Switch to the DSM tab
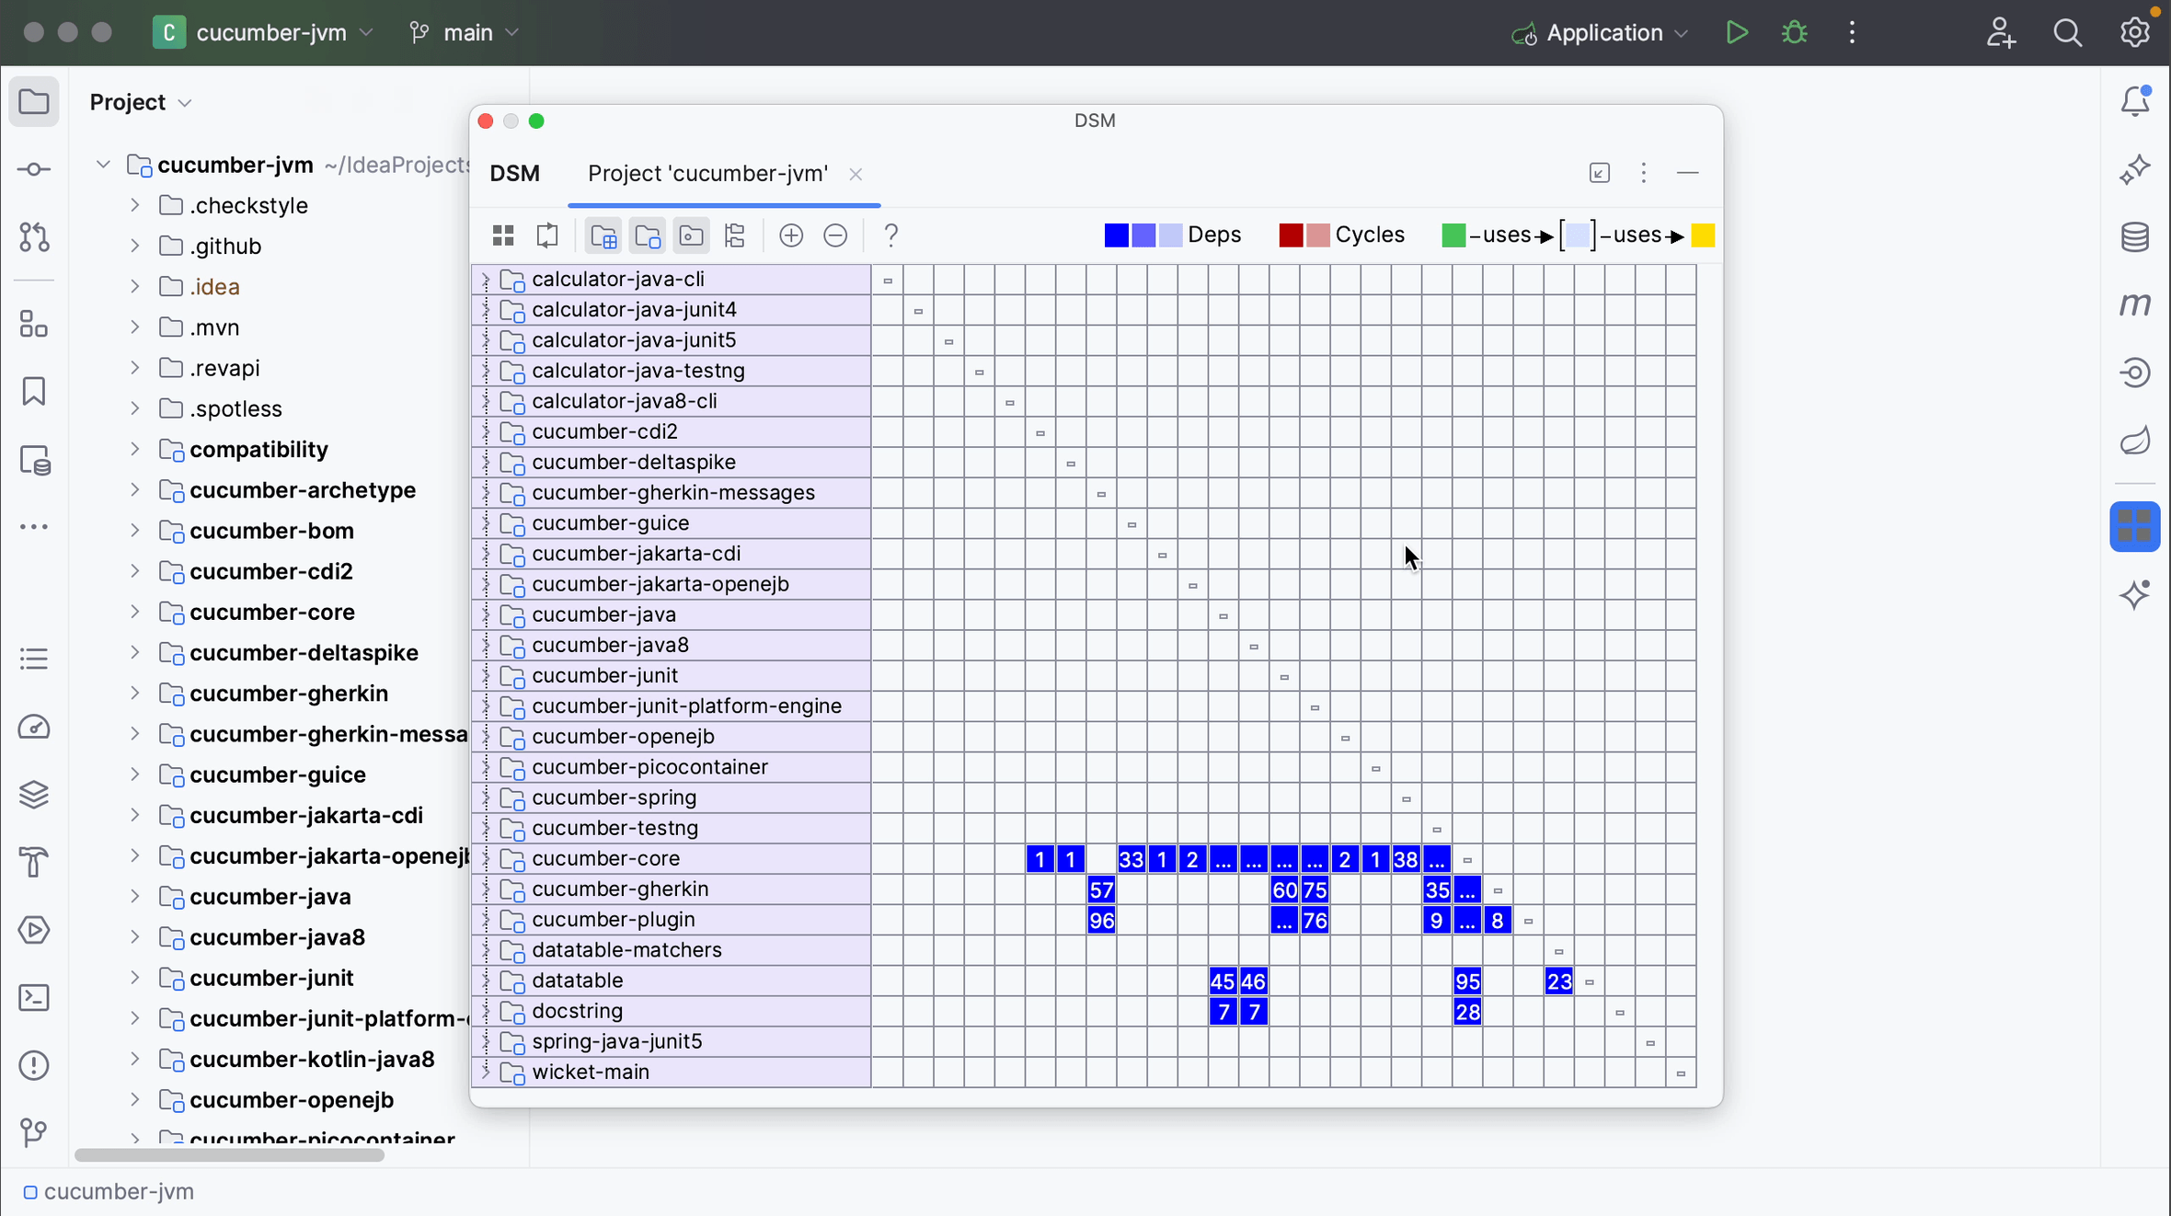 pyautogui.click(x=515, y=174)
